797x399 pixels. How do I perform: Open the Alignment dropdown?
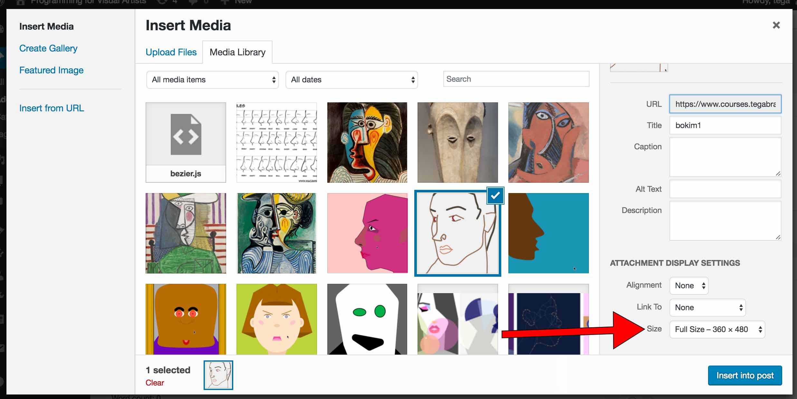tap(689, 286)
